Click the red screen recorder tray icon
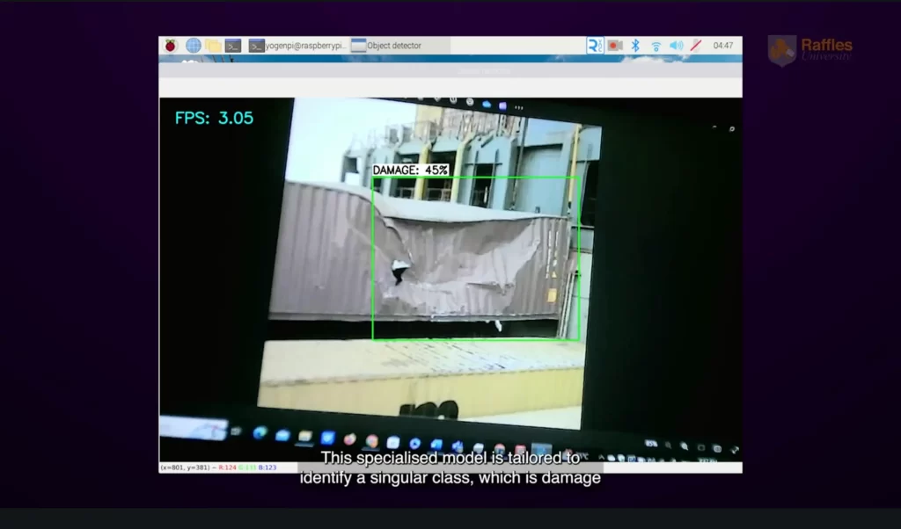Screen dimensions: 901x529 [x=615, y=46]
